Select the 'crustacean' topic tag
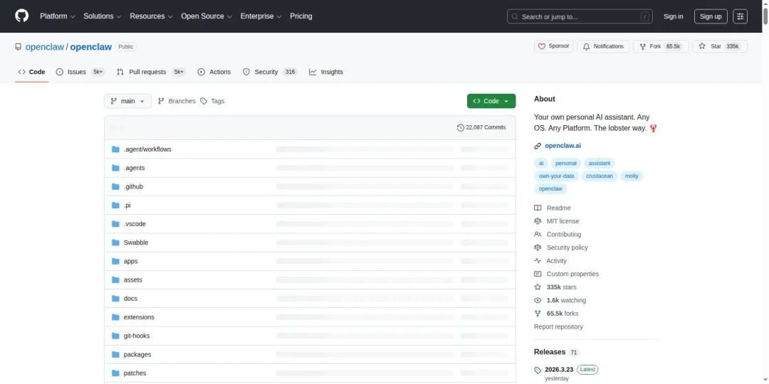The image size is (769, 384). (x=600, y=176)
